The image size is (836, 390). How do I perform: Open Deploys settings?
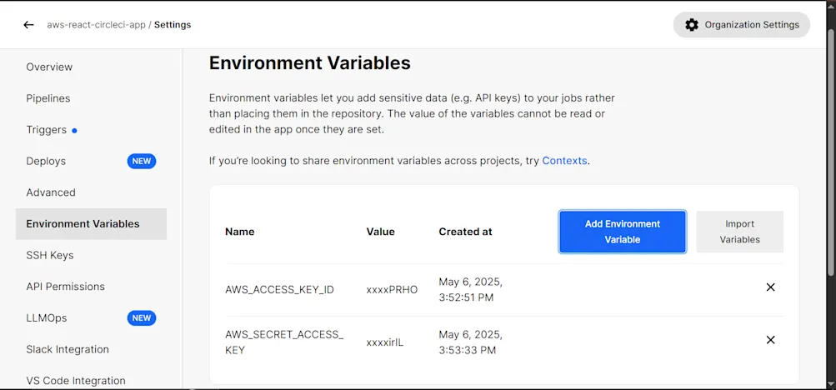46,161
